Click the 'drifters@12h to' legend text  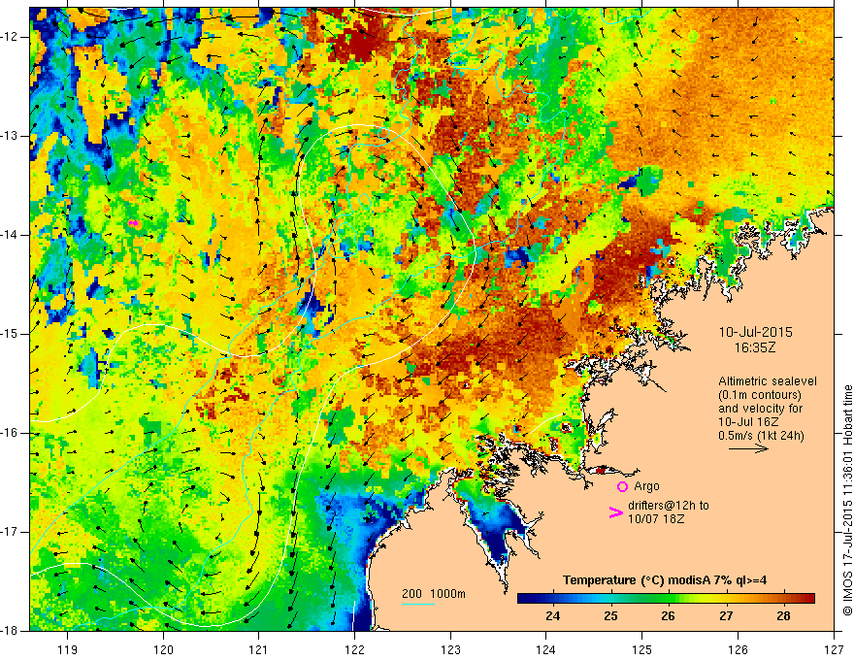pyautogui.click(x=669, y=506)
